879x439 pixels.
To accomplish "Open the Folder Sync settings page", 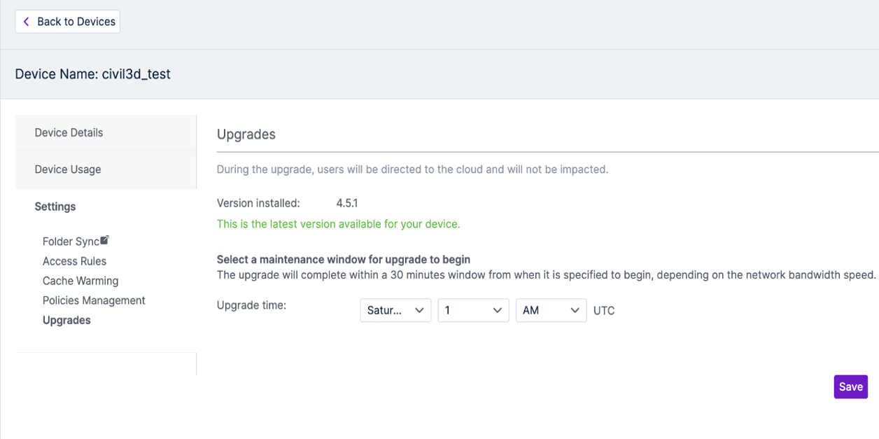I will (70, 241).
